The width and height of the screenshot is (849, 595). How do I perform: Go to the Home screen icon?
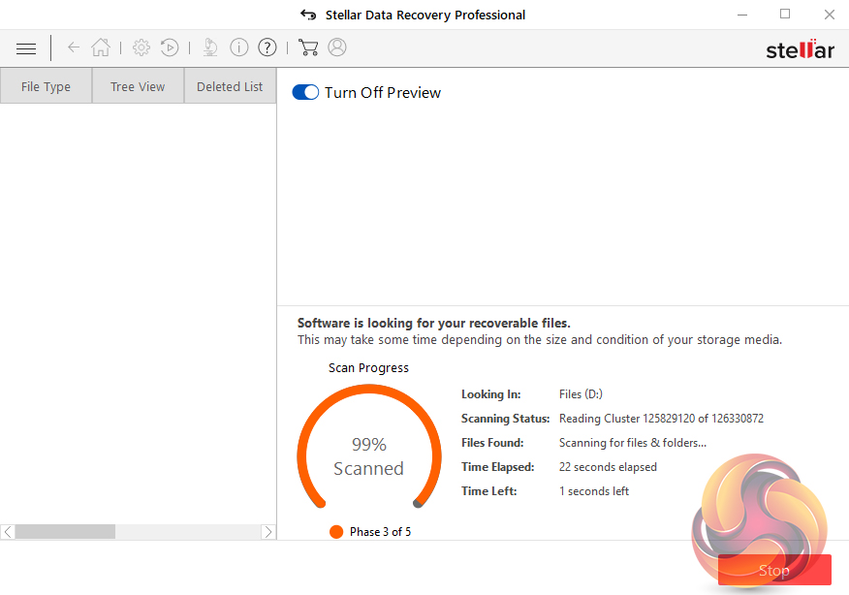tap(100, 47)
